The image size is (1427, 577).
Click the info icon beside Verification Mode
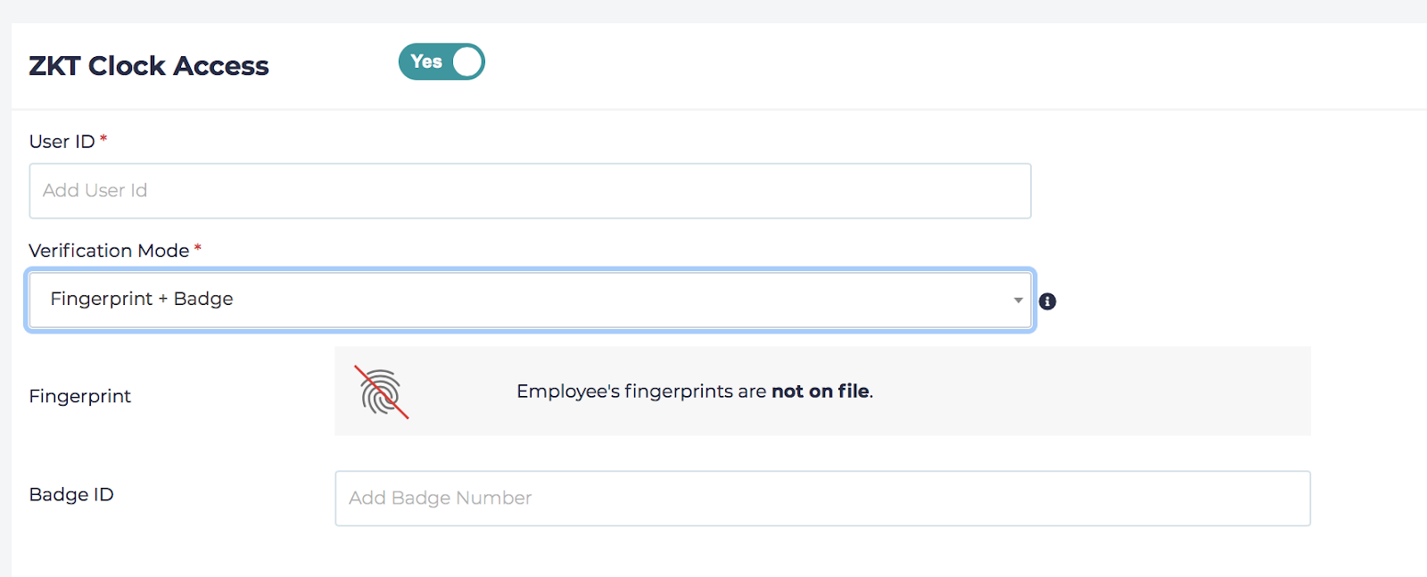tap(1048, 301)
